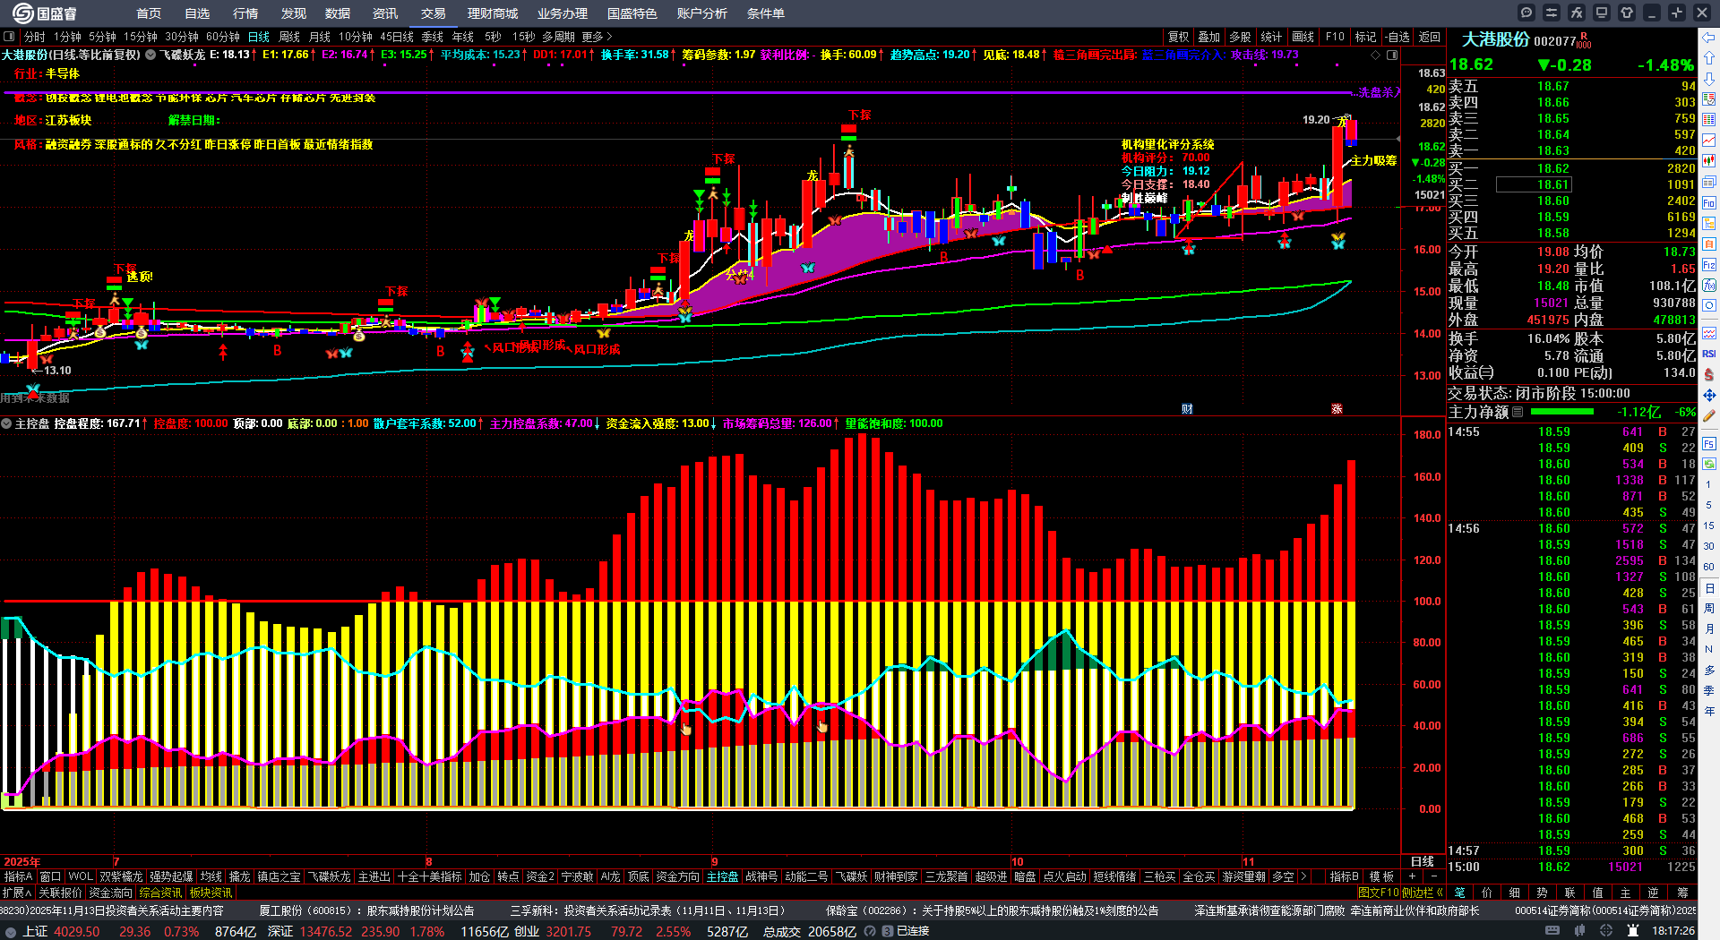The image size is (1720, 940).
Task: Click the four-way move arrows sidebar icon
Action: pos(1709,395)
